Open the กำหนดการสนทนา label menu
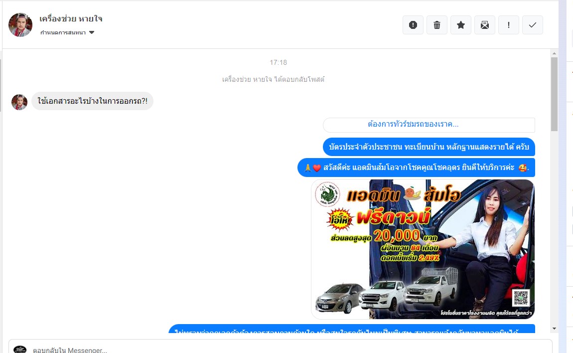This screenshot has width=573, height=353. (x=63, y=32)
